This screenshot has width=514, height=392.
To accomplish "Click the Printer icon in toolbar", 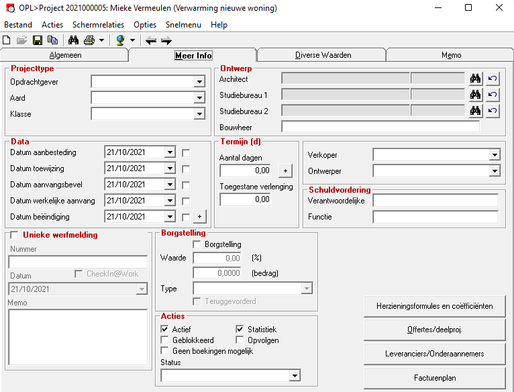I will [x=89, y=40].
